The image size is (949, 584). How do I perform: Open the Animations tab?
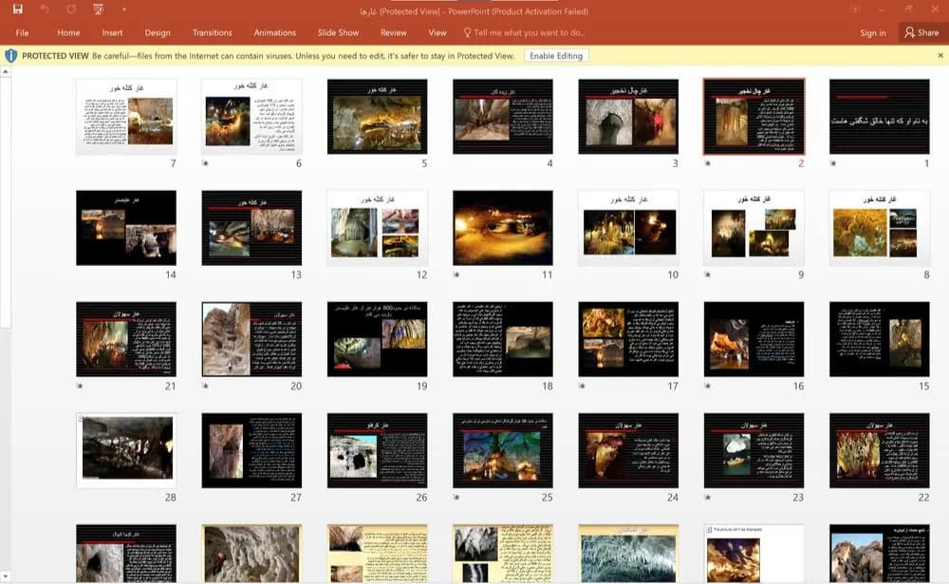pos(275,32)
